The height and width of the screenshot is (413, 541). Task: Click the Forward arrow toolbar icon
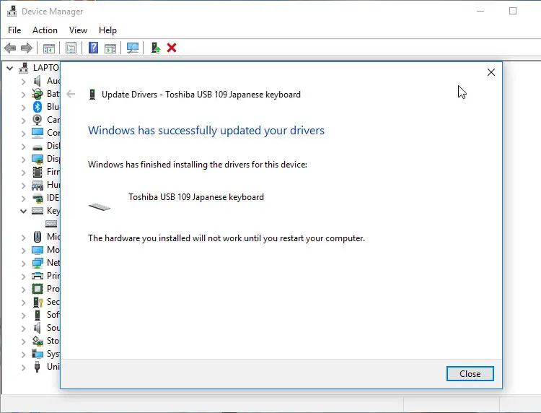click(27, 48)
